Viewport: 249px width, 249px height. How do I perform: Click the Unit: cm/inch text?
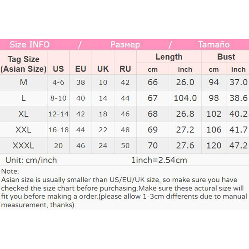coord(31,160)
